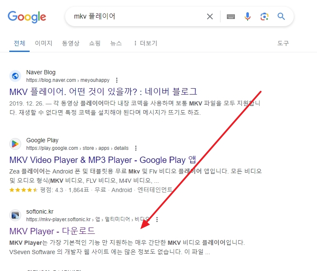Switch to the 이미지 tab
The height and width of the screenshot is (271, 317).
(x=44, y=43)
